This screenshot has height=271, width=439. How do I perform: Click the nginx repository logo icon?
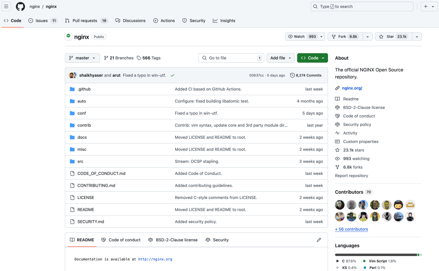pyautogui.click(x=68, y=36)
